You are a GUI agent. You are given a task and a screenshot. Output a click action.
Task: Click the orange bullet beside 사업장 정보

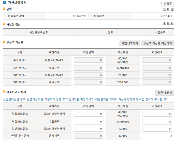click(4, 24)
